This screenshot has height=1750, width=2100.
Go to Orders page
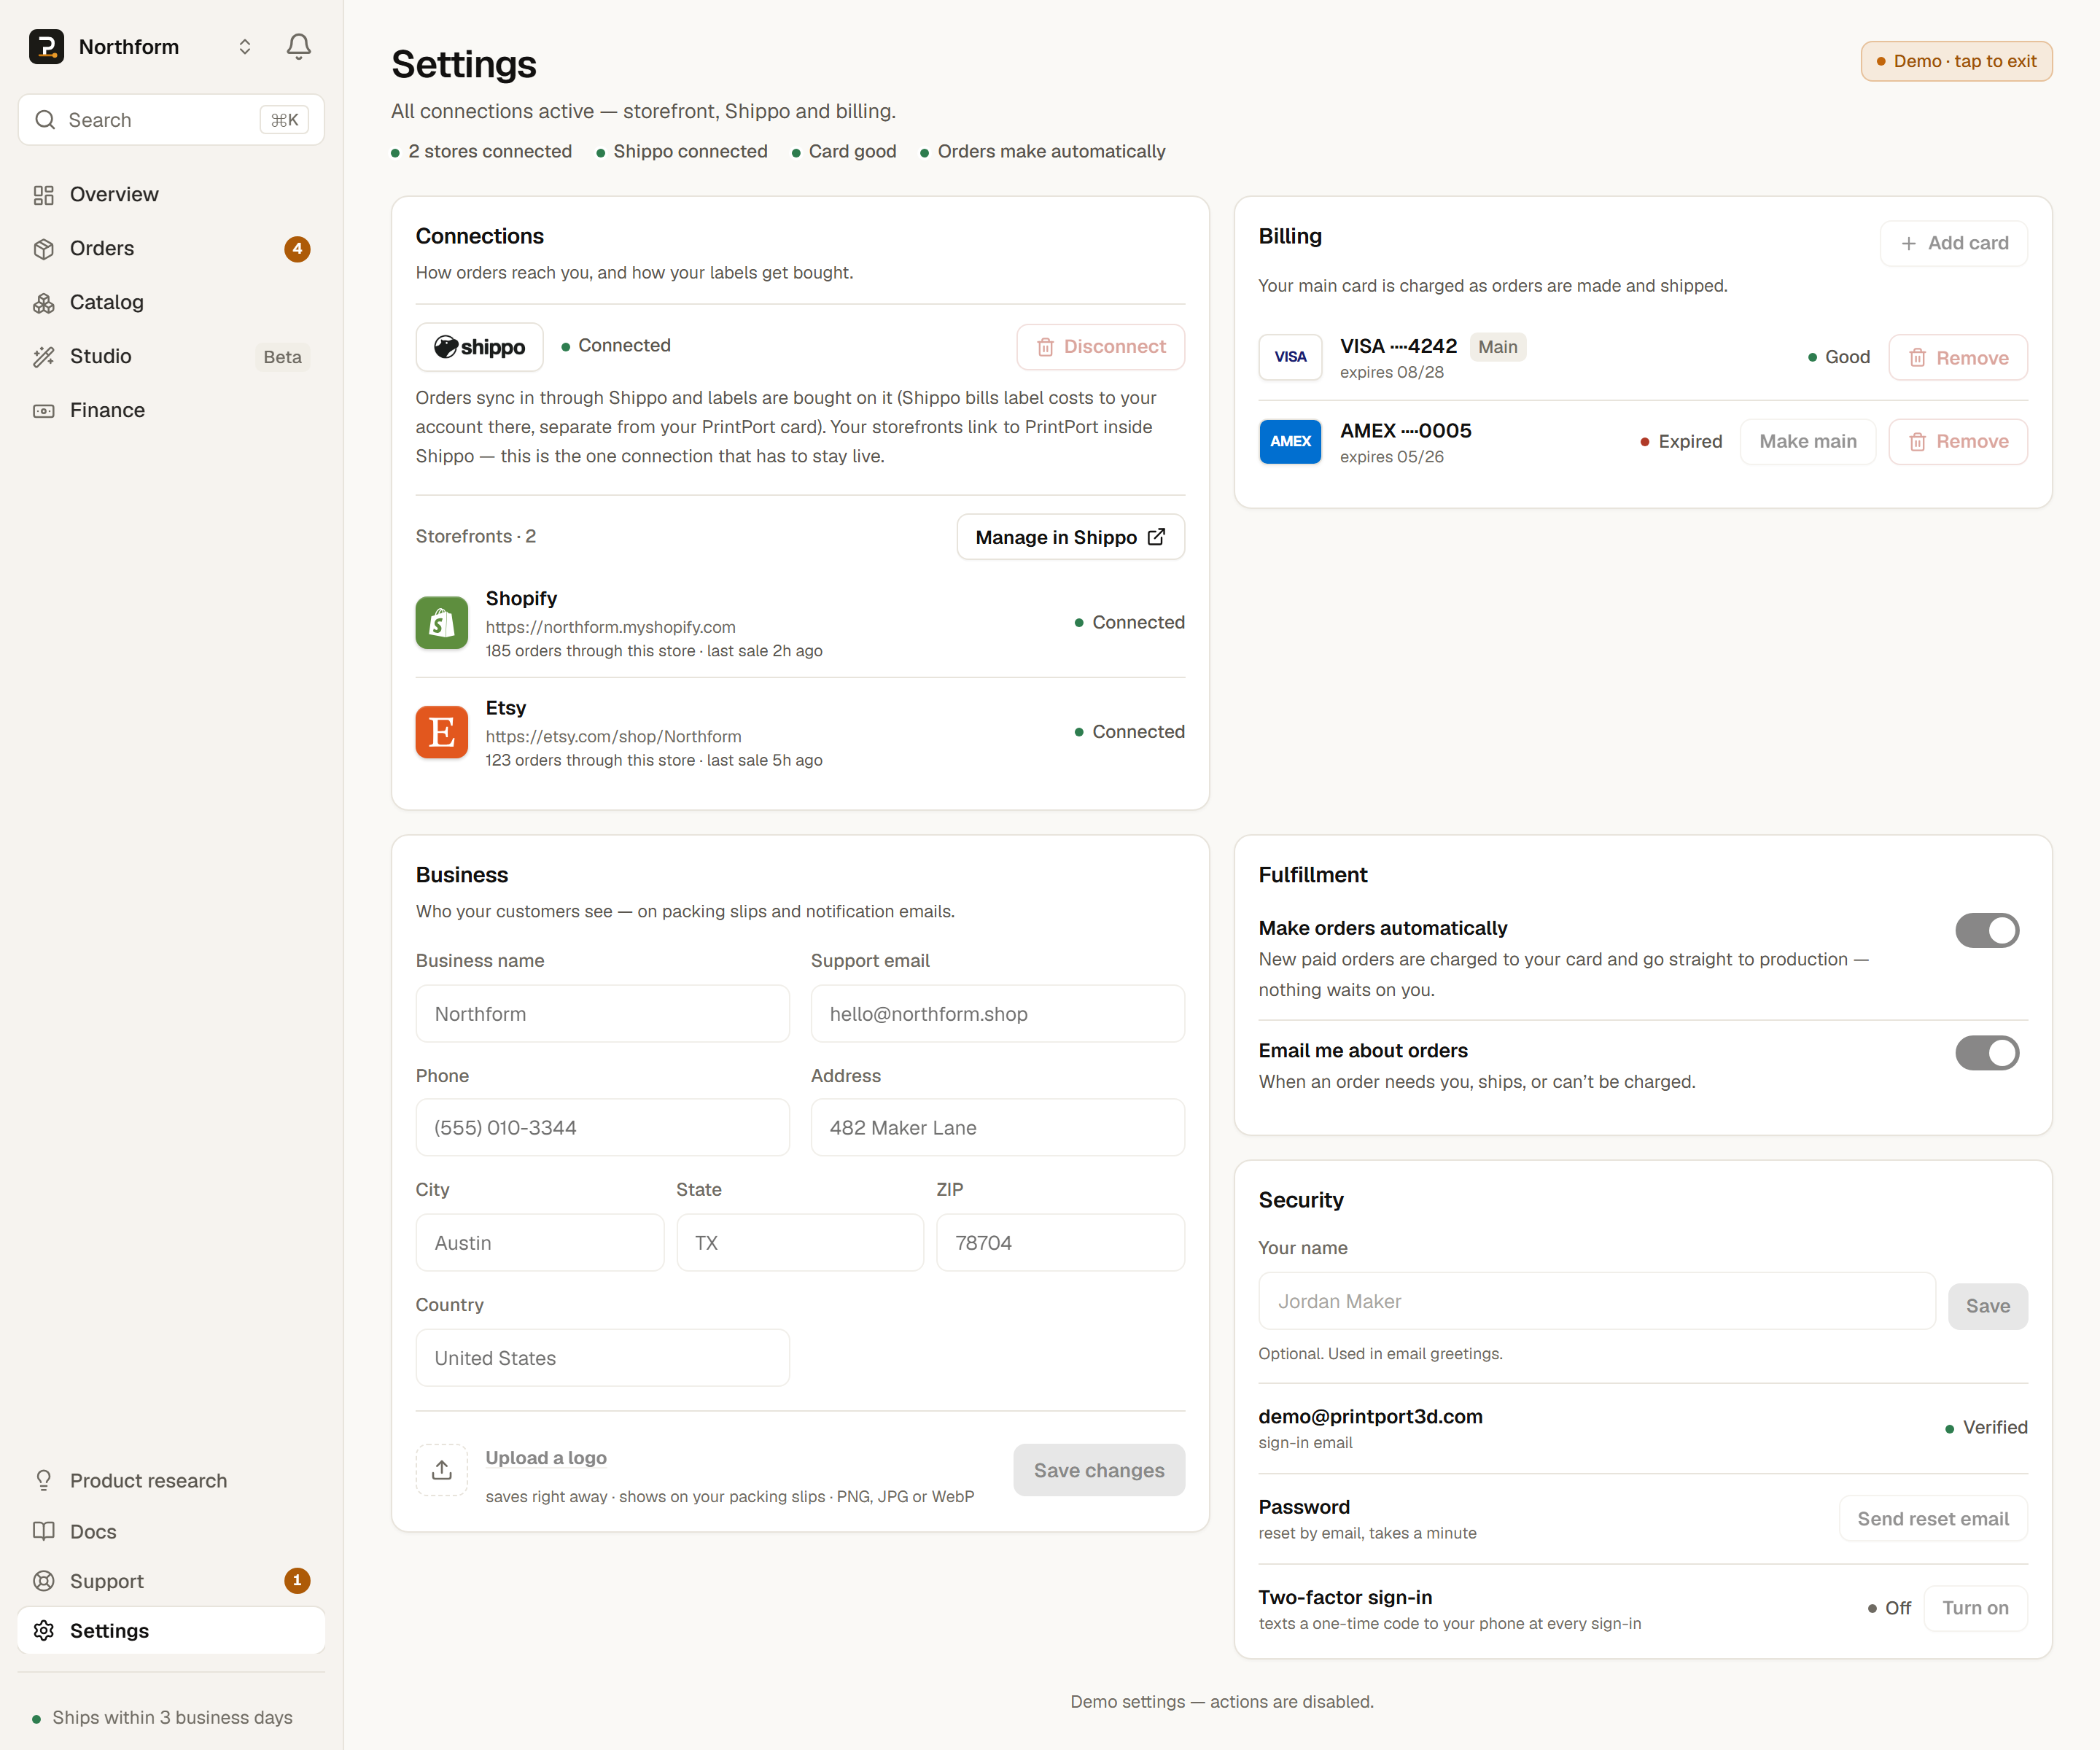point(171,248)
